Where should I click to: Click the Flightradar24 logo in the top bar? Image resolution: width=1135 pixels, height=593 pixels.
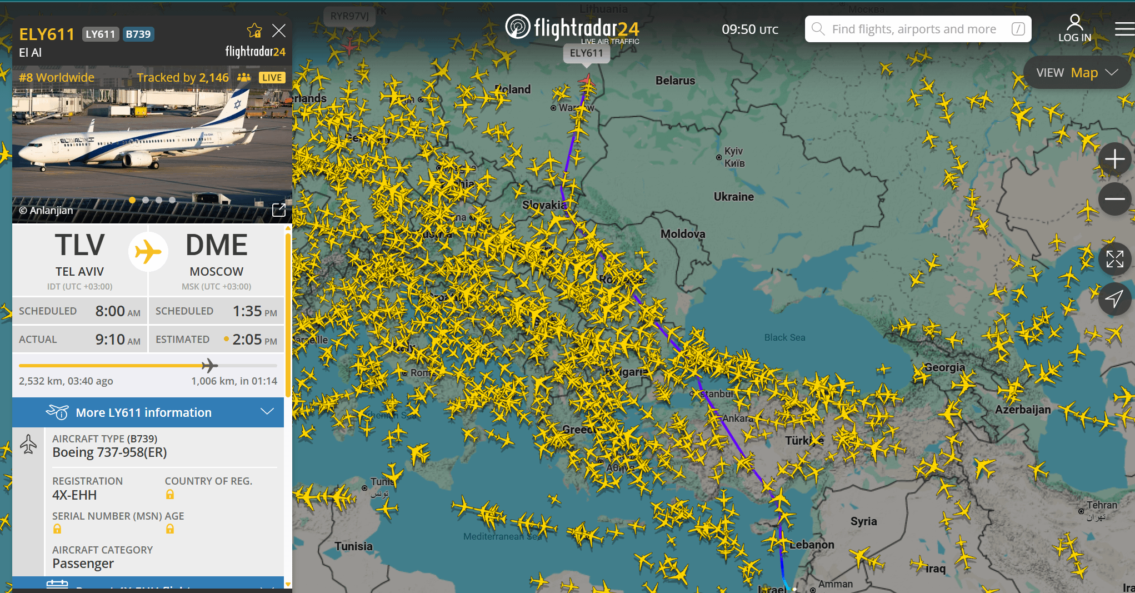[572, 28]
